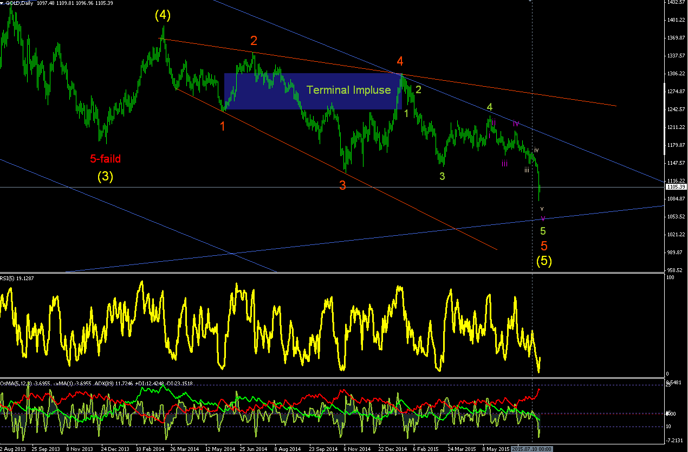688x452 pixels.
Task: Select the red '5-faild' label
Action: point(105,159)
